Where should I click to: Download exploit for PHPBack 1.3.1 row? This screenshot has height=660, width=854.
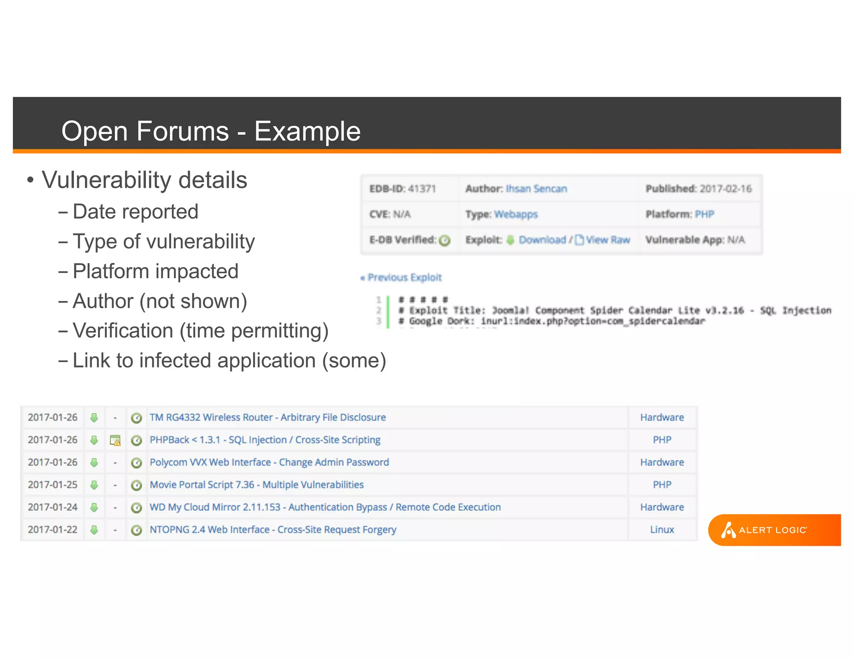94,440
